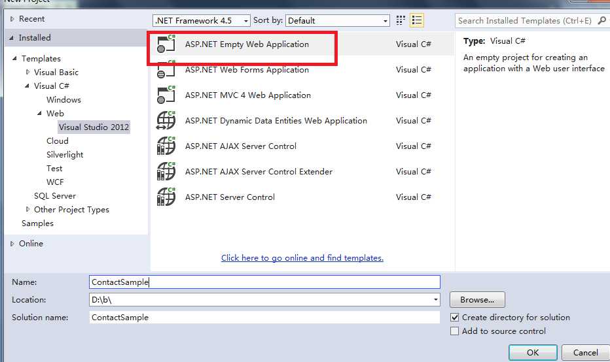The image size is (610, 362).
Task: Select the WCF tree item
Action: pos(55,182)
